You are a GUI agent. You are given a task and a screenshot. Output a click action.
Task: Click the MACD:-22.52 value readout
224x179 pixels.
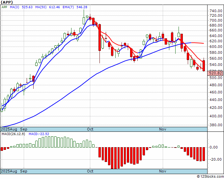(x=39, y=134)
